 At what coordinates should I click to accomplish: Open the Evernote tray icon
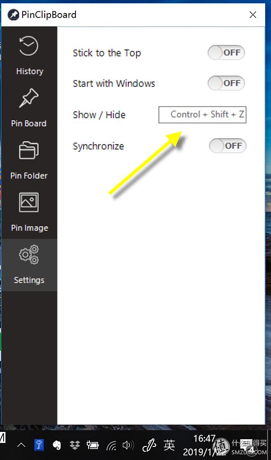[x=57, y=446]
